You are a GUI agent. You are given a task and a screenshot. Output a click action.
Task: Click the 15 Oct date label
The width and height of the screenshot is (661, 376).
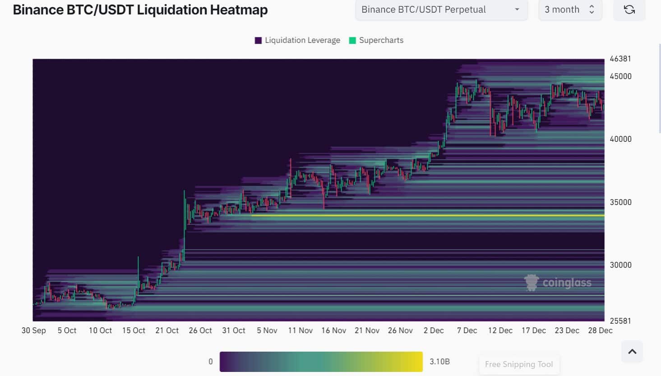coord(134,330)
